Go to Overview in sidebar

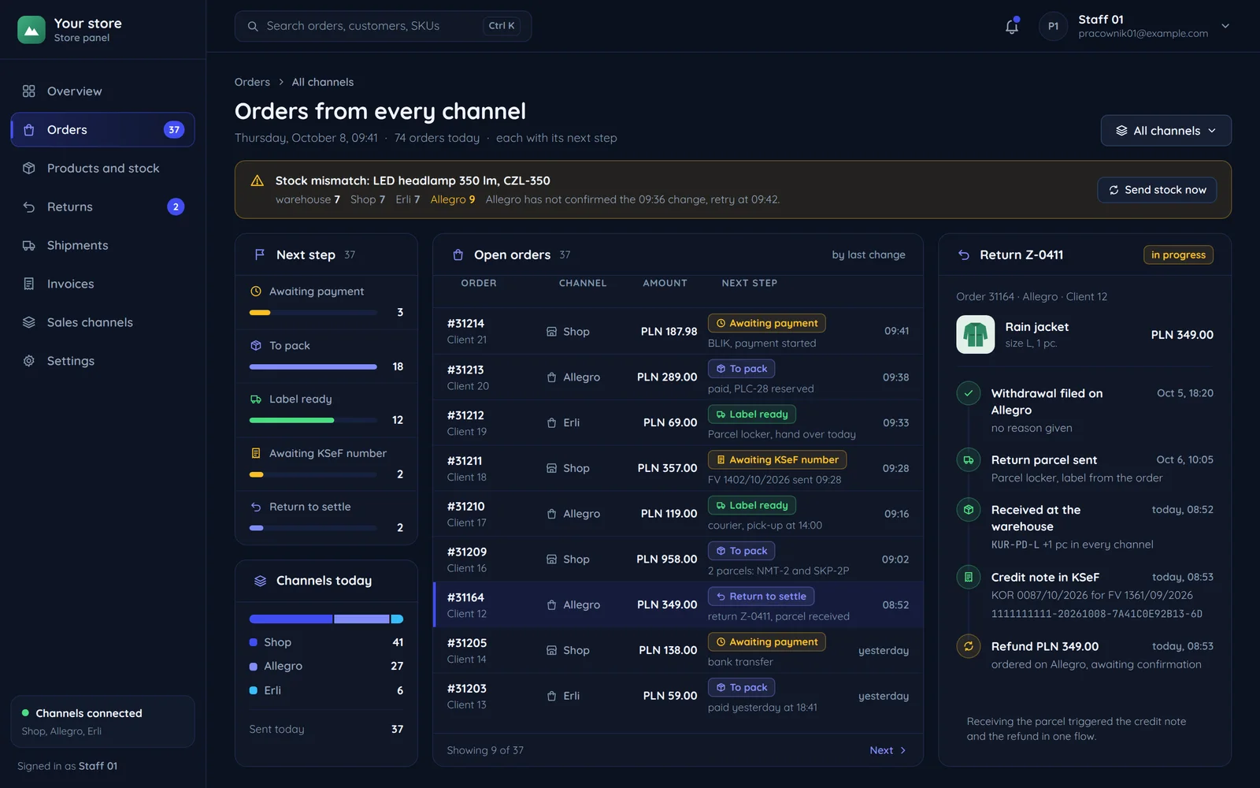pos(102,91)
